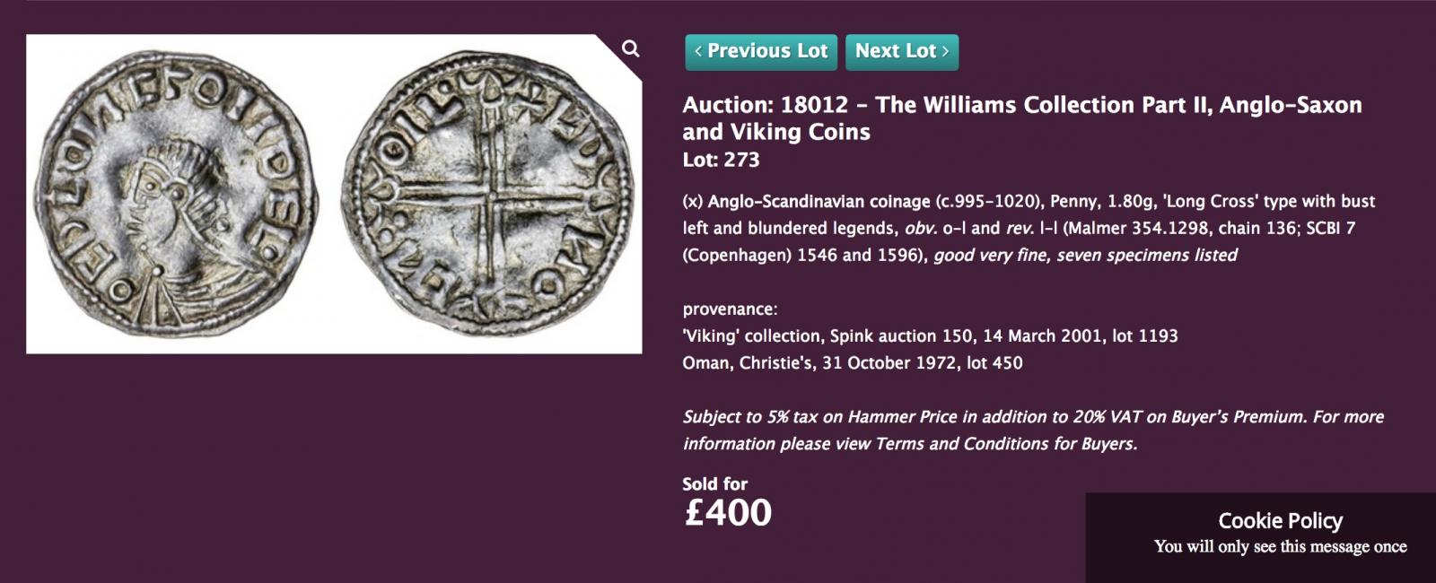The width and height of the screenshot is (1436, 583).
Task: Click the £400 sold price
Action: (727, 513)
